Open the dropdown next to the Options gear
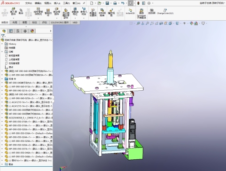The image size is (226, 171). (x=153, y=3)
